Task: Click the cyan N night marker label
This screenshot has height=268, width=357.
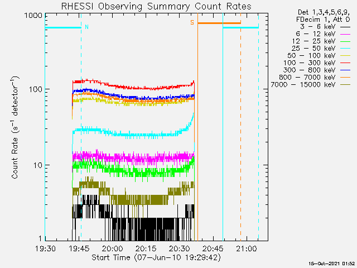Action: (x=86, y=27)
